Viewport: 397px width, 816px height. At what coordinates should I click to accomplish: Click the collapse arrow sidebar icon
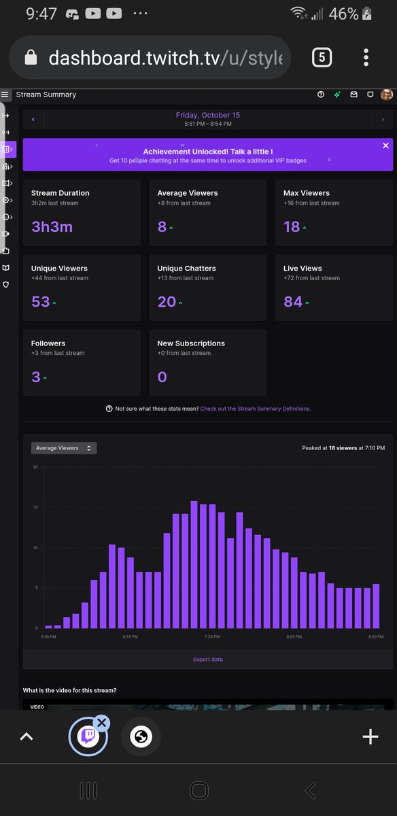click(6, 116)
